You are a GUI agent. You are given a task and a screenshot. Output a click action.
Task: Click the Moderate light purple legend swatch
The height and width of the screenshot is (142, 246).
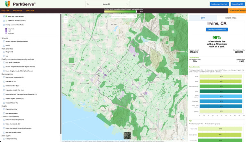(6, 33)
